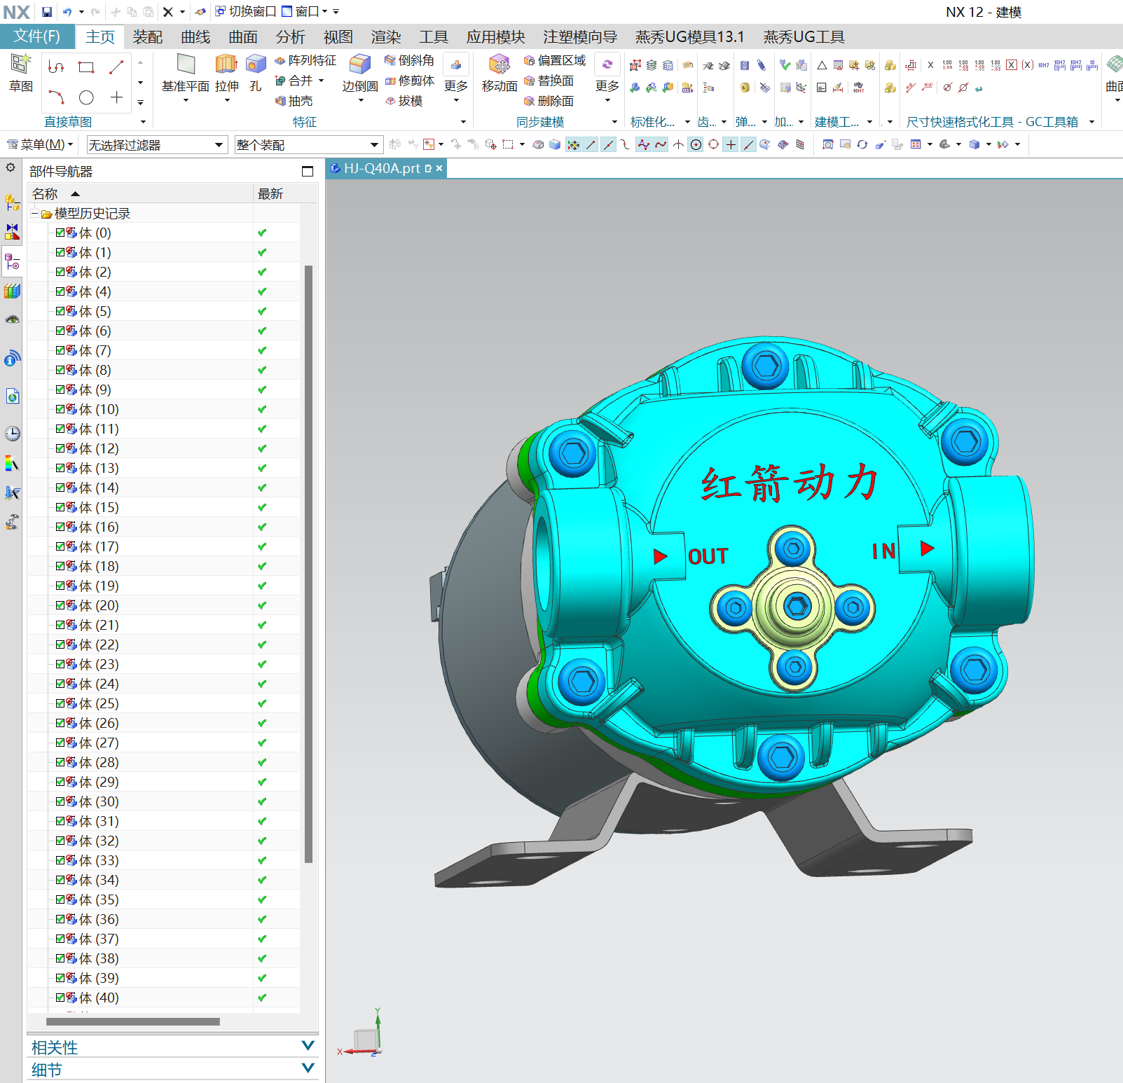Uncheck the 体 (5) checkbox
The height and width of the screenshot is (1083, 1123).
(x=60, y=311)
